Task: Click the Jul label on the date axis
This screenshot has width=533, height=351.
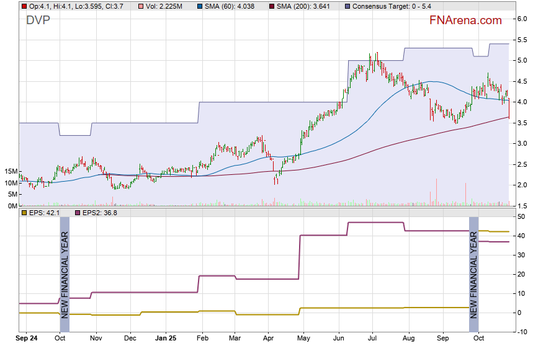Action: click(x=373, y=339)
